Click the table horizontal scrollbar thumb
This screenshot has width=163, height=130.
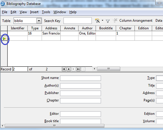[109, 69]
